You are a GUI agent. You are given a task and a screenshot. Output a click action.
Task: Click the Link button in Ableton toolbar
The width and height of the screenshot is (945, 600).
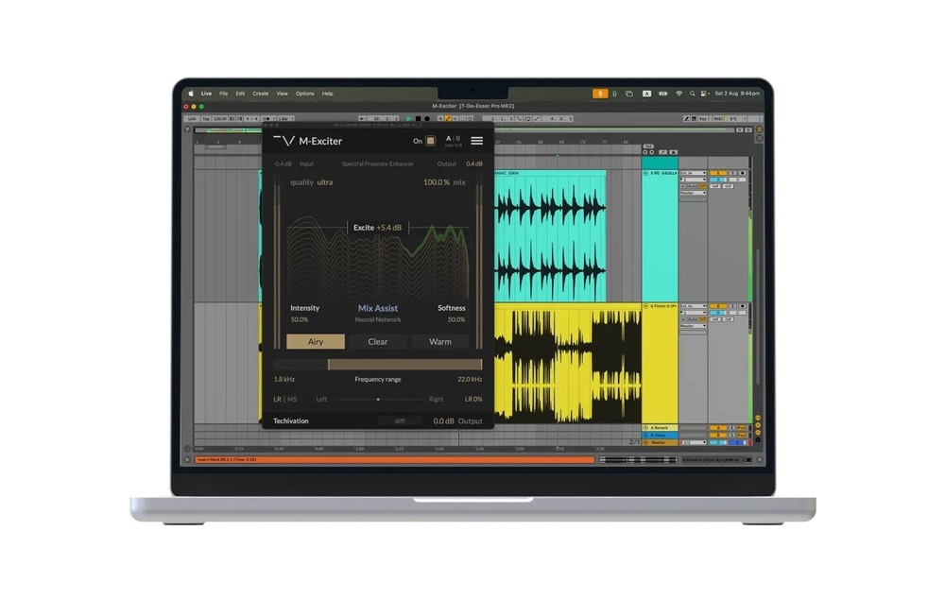192,119
